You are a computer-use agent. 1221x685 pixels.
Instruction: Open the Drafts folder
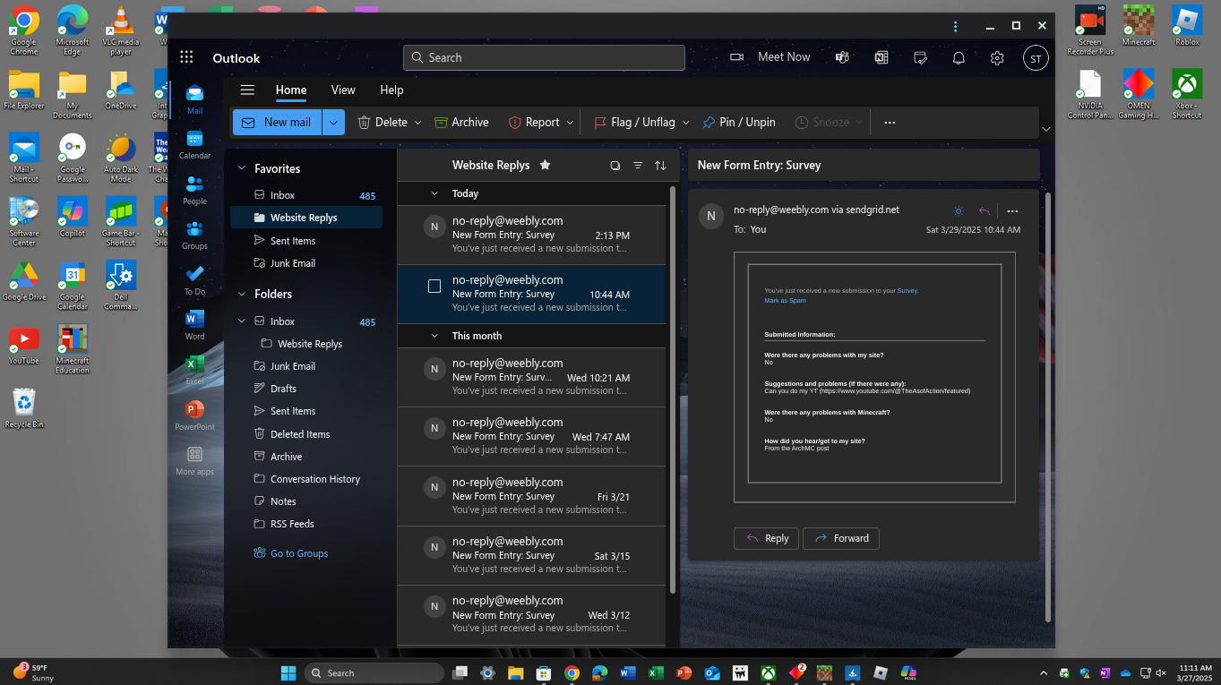pyautogui.click(x=306, y=389)
